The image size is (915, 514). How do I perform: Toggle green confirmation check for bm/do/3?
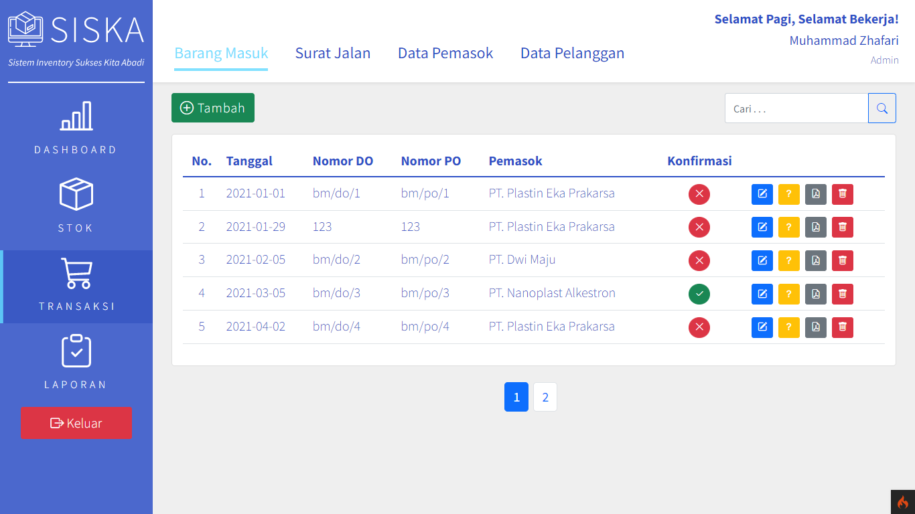pos(699,294)
